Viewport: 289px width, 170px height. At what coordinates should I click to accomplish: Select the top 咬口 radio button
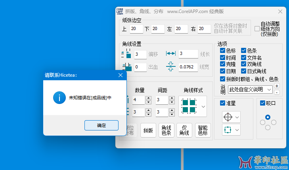[268, 117]
